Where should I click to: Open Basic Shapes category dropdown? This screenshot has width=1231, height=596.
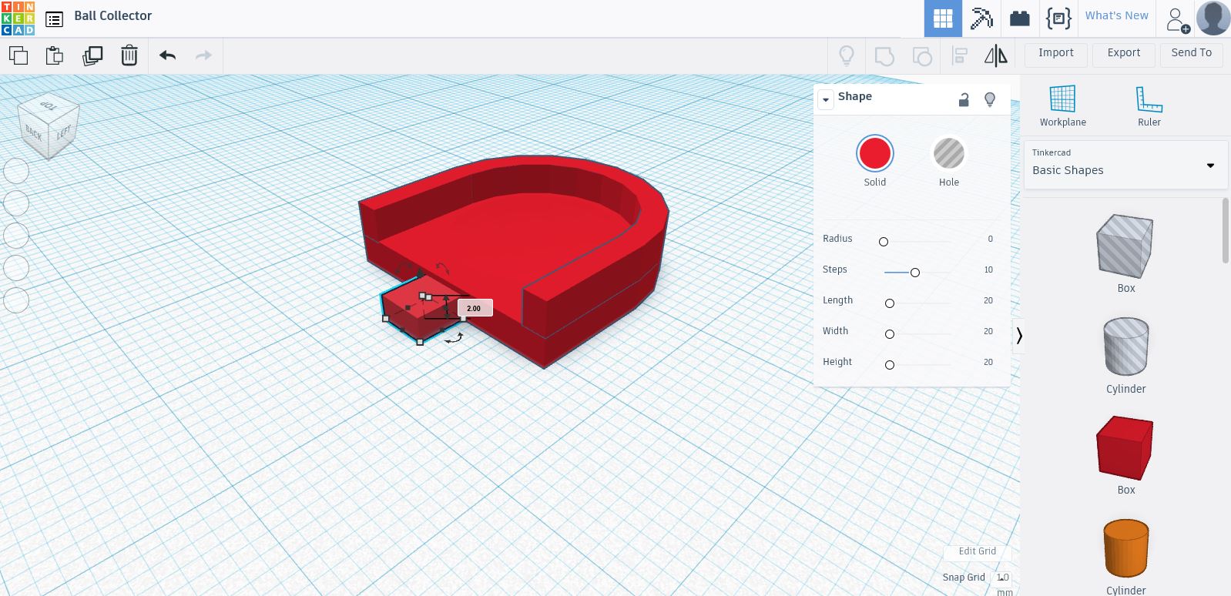coord(1124,164)
